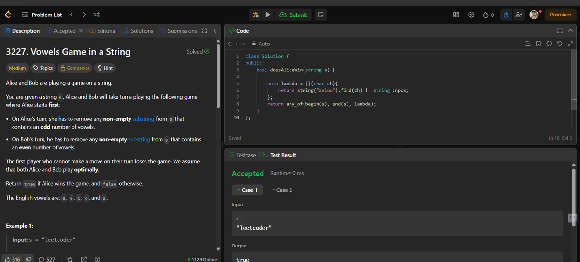Dislike the problem with thumbs down
This screenshot has width=580, height=262.
(x=28, y=259)
